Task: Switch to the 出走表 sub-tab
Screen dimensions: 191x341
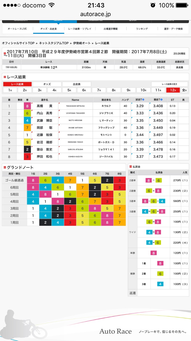Action: (x=77, y=84)
